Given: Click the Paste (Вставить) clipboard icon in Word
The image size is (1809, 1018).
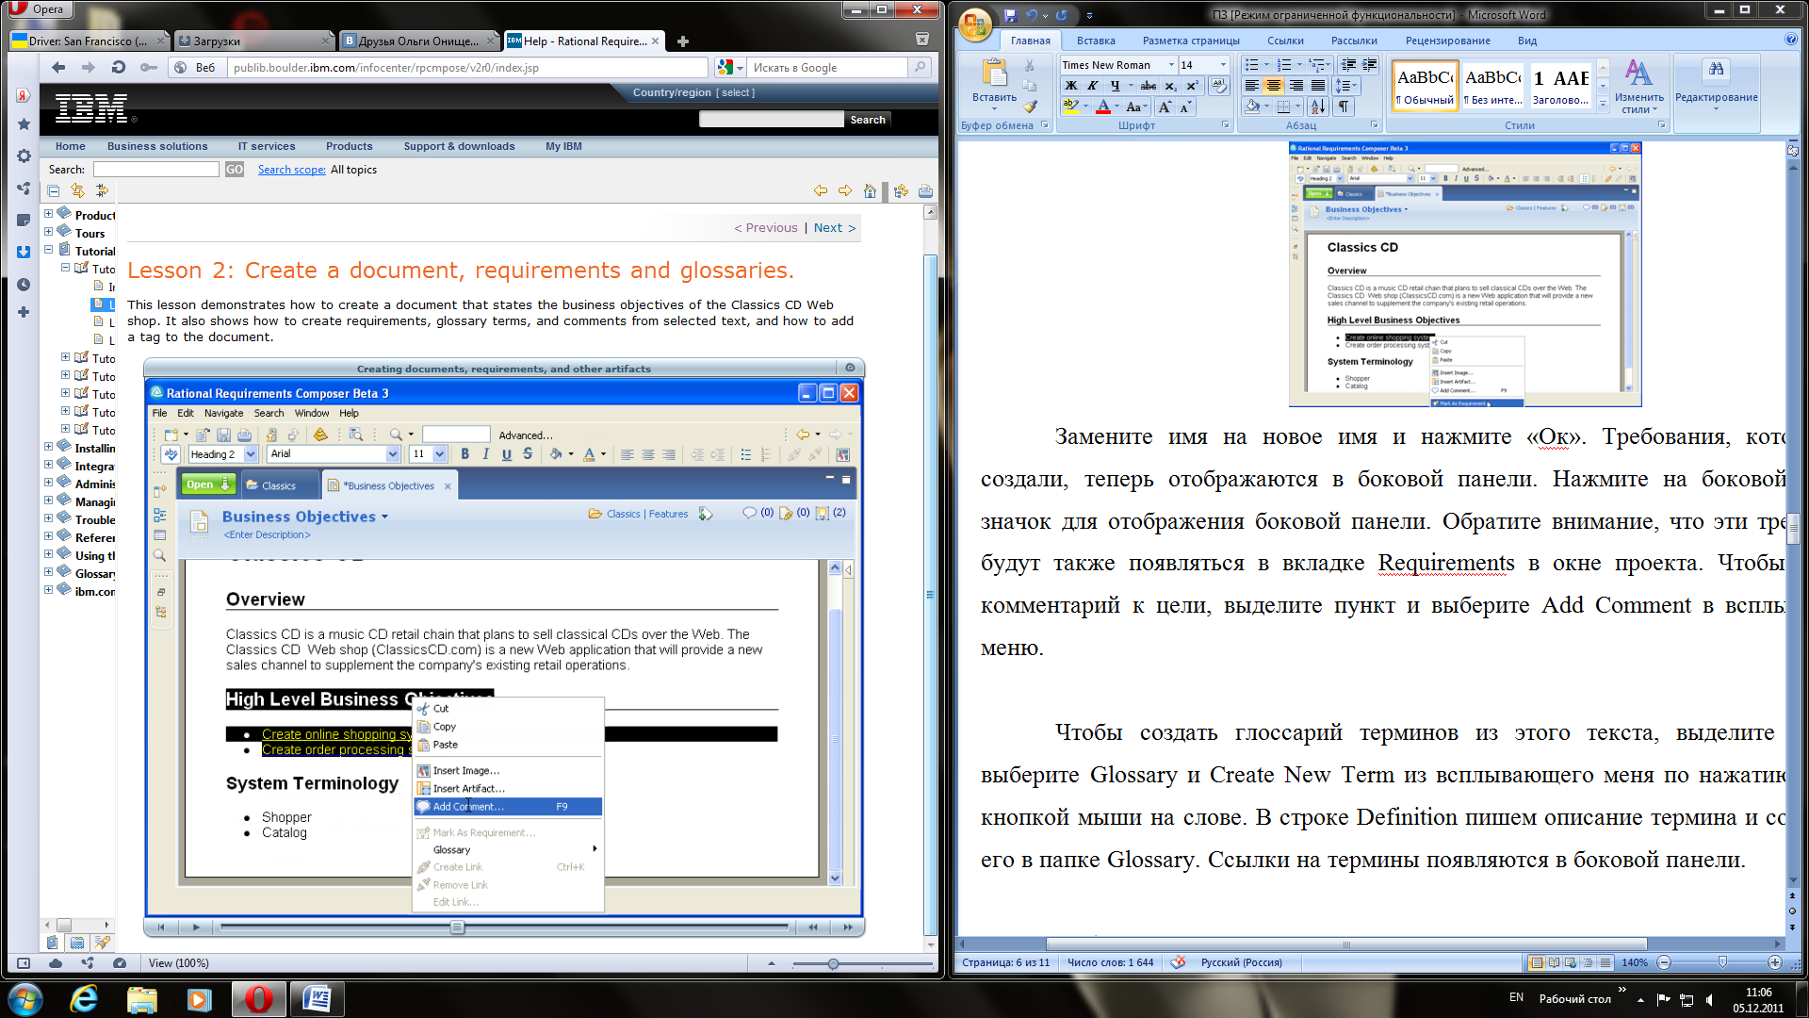Looking at the screenshot, I should click(993, 73).
